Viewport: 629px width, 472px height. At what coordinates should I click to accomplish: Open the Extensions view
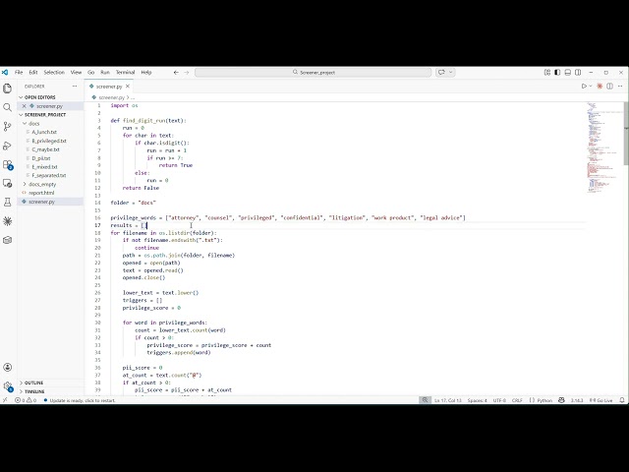[7, 165]
